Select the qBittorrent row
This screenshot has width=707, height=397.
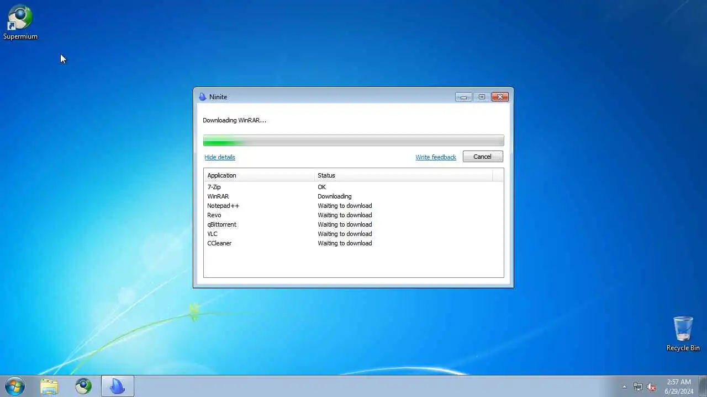click(353, 224)
